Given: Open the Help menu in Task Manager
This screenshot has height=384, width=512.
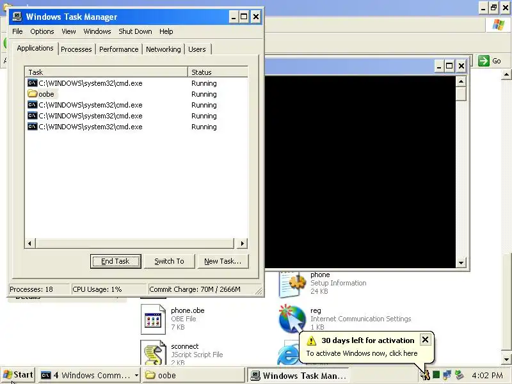Looking at the screenshot, I should [166, 31].
